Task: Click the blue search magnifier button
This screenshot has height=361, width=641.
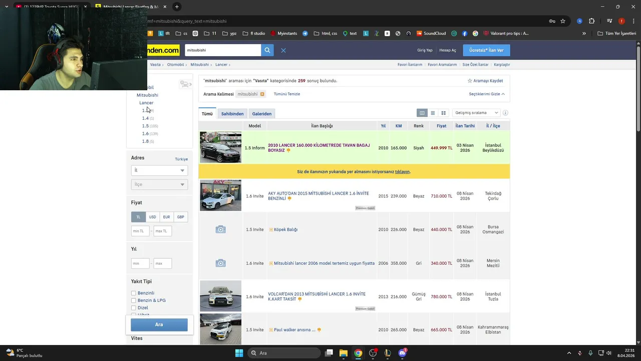Action: [x=267, y=50]
